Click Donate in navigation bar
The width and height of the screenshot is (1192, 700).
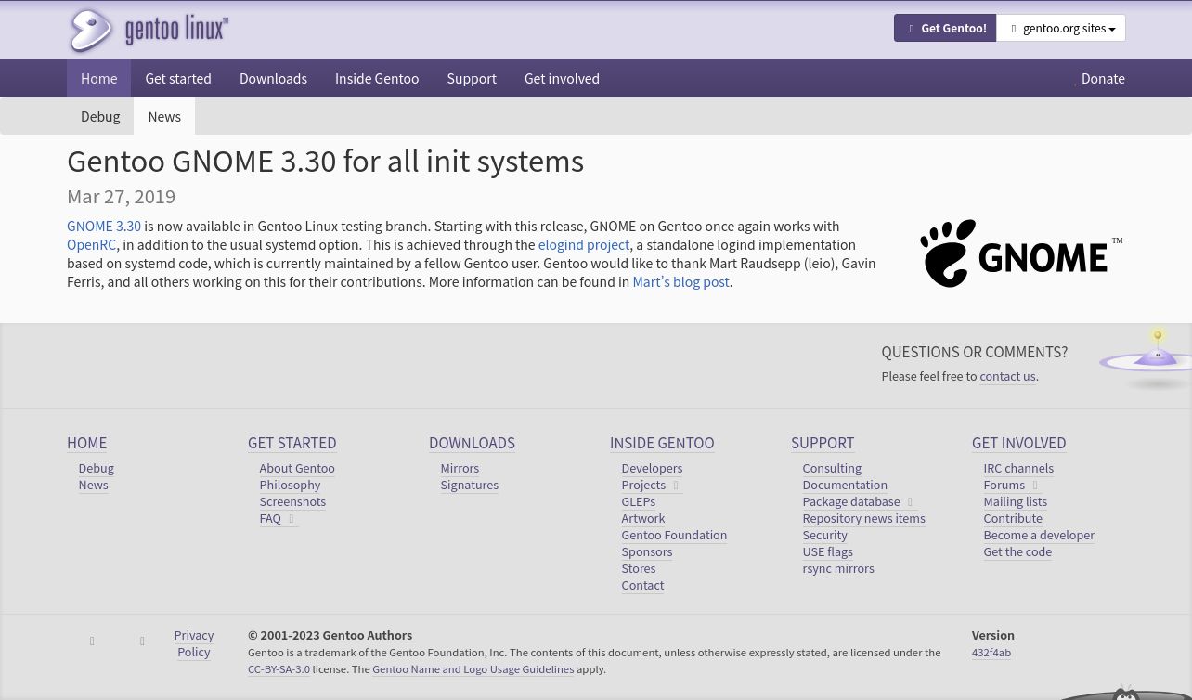tap(1099, 78)
